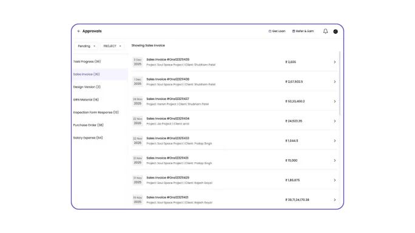Image resolution: width=415 pixels, height=233 pixels.
Task: Click the ₹ 1,044.5 amount
Action: point(291,141)
